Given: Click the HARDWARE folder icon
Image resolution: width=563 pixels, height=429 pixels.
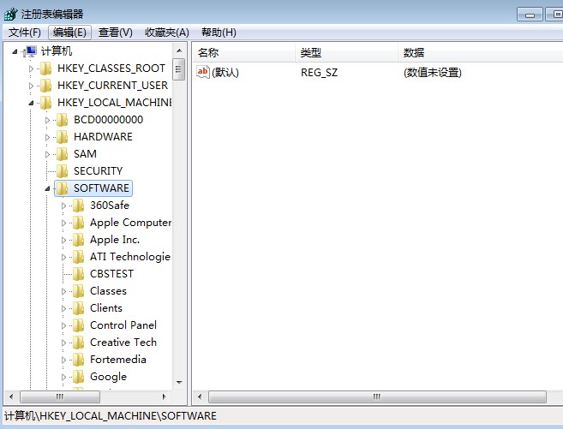Looking at the screenshot, I should pos(62,137).
